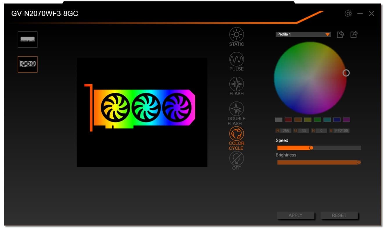Pick the teal color swatch
This screenshot has height=229, width=385.
click(x=327, y=120)
